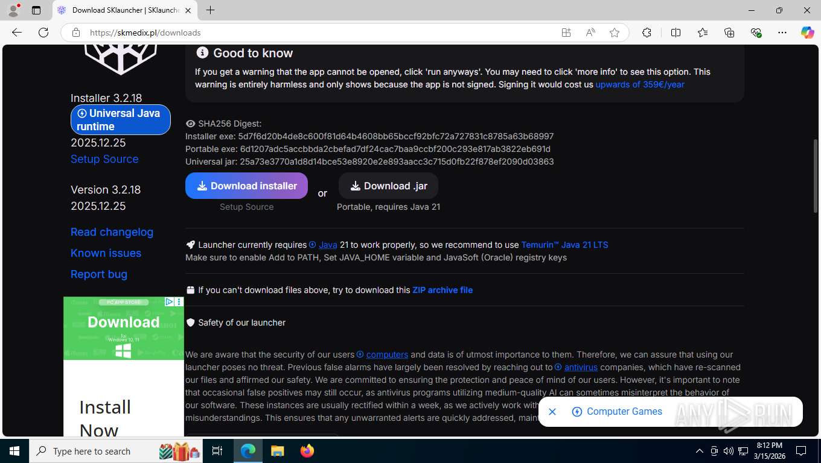The width and height of the screenshot is (821, 463).
Task: Click Setup Source under installer button
Action: [x=246, y=207]
